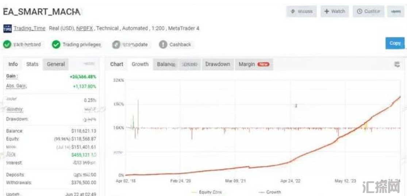Click the 32K% y-axis label
407x196 pixels.
pyautogui.click(x=118, y=80)
